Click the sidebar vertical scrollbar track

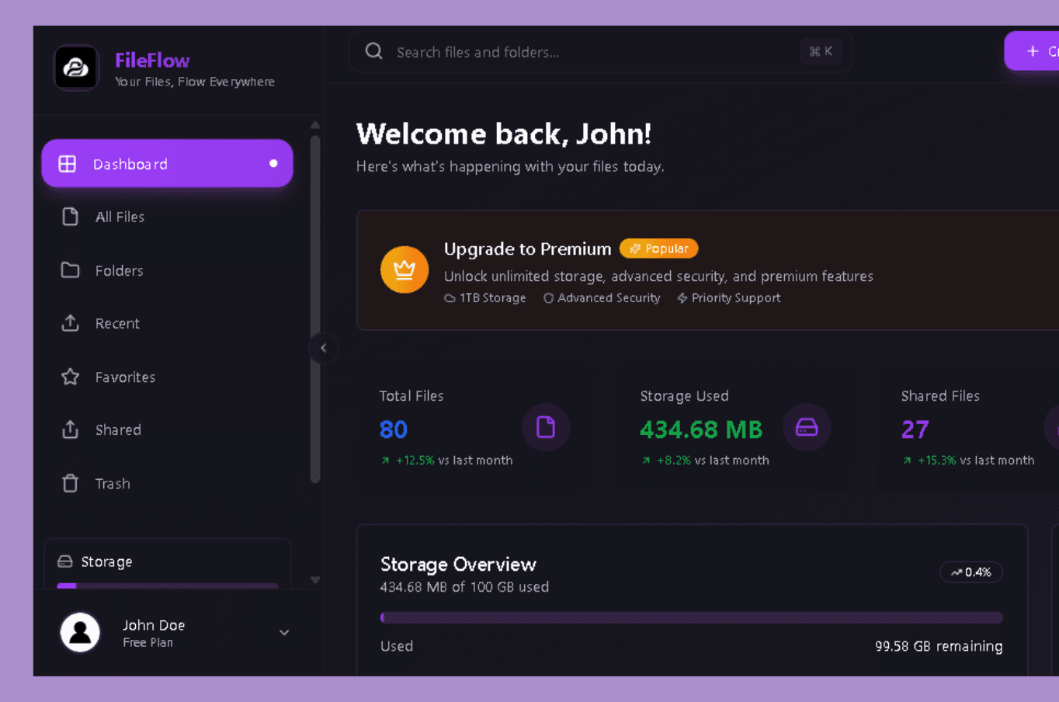[x=315, y=309]
